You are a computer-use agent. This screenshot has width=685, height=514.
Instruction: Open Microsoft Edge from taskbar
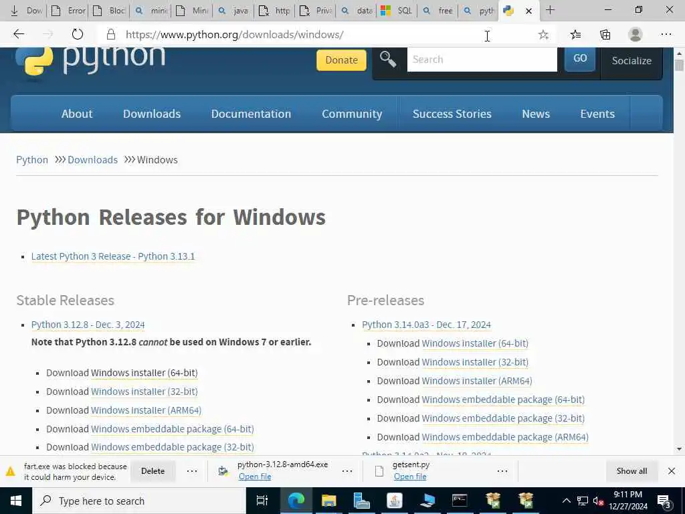pyautogui.click(x=296, y=501)
